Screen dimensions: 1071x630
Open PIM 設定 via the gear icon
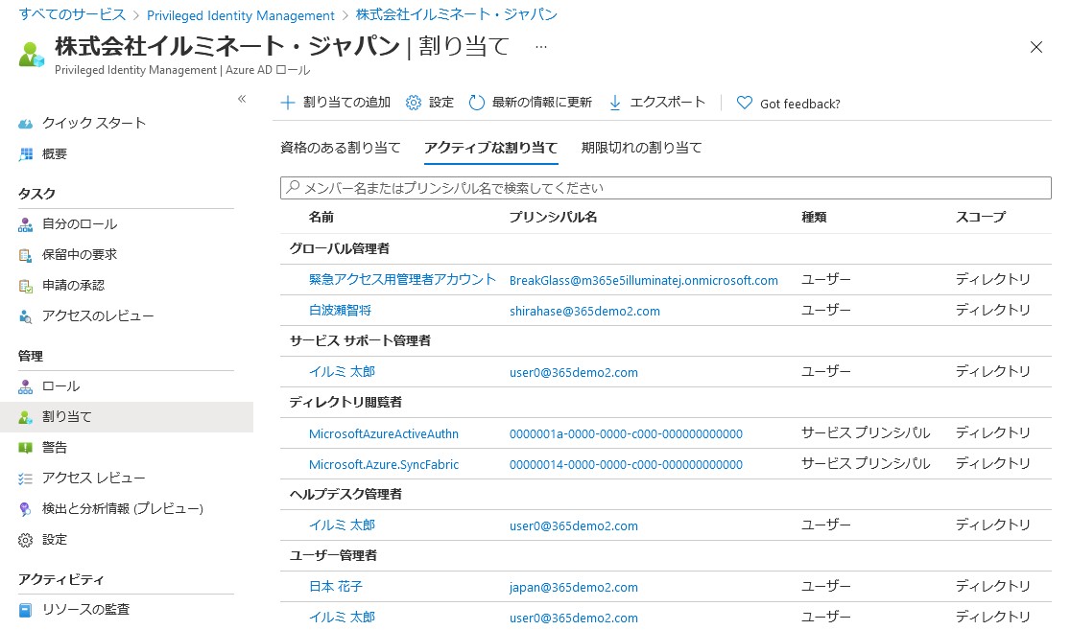[x=415, y=103]
